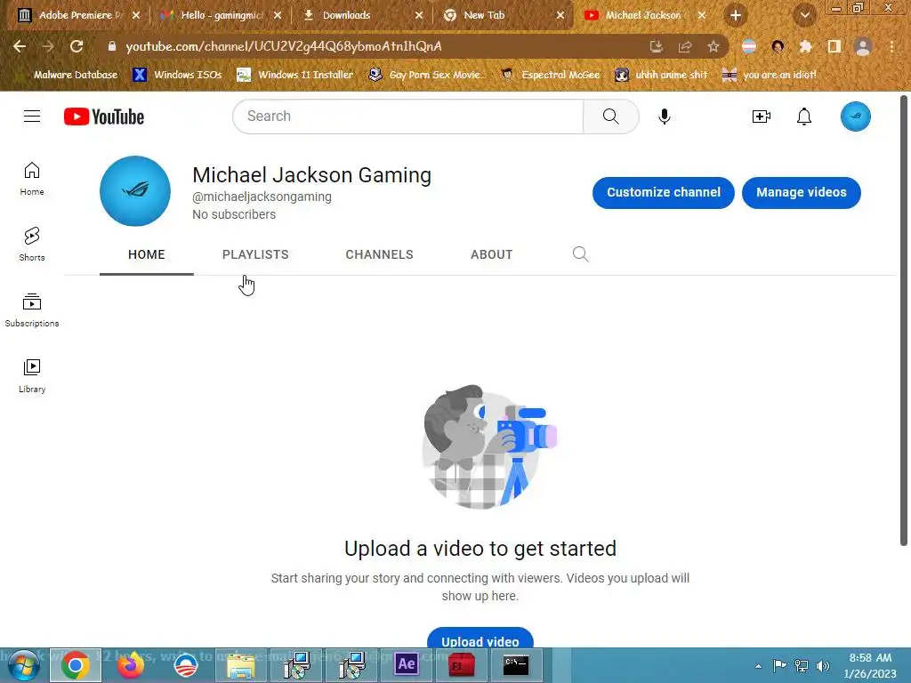Image resolution: width=911 pixels, height=683 pixels.
Task: Open the tab search dropdown arrow
Action: [x=804, y=15]
